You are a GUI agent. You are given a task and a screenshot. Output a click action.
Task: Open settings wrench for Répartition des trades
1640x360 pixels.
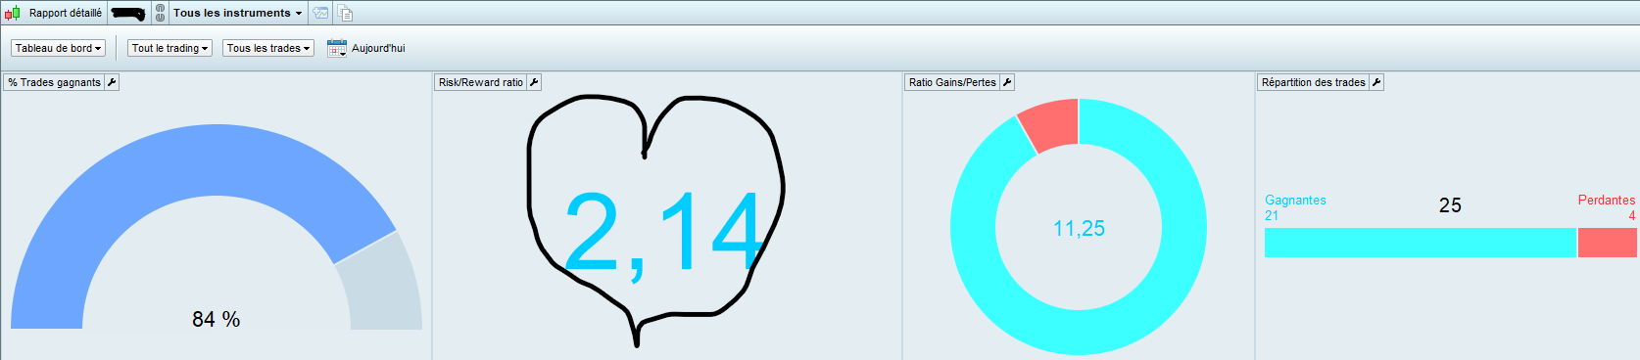1376,82
